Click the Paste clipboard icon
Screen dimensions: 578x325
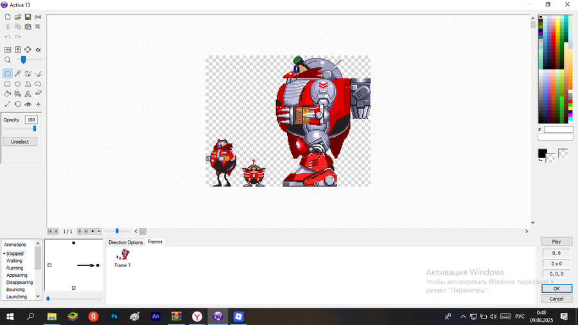pos(28,26)
